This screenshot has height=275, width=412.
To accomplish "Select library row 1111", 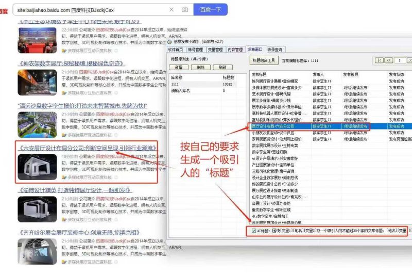I will 203,84.
